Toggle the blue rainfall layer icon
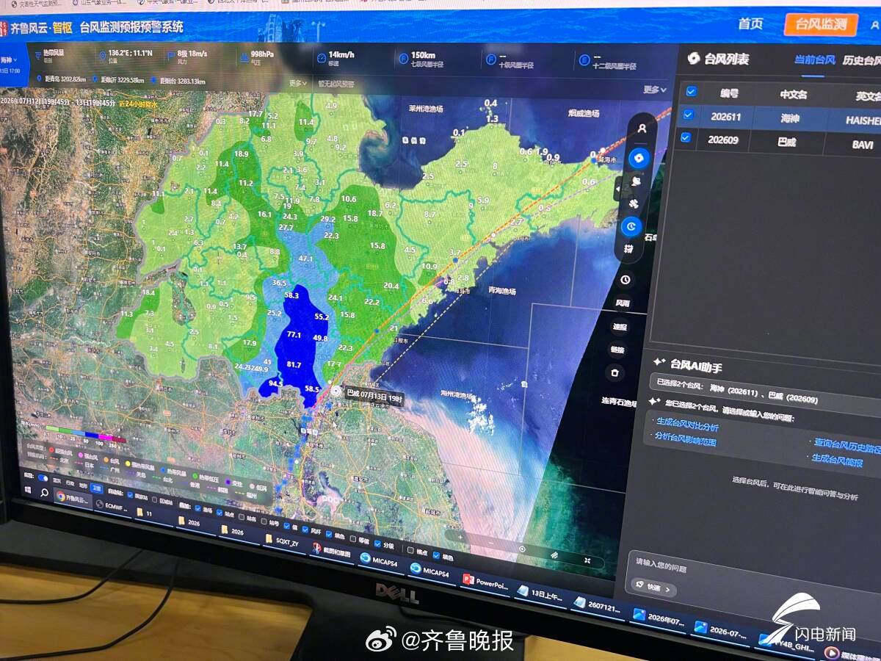Image resolution: width=881 pixels, height=661 pixels. point(631,226)
